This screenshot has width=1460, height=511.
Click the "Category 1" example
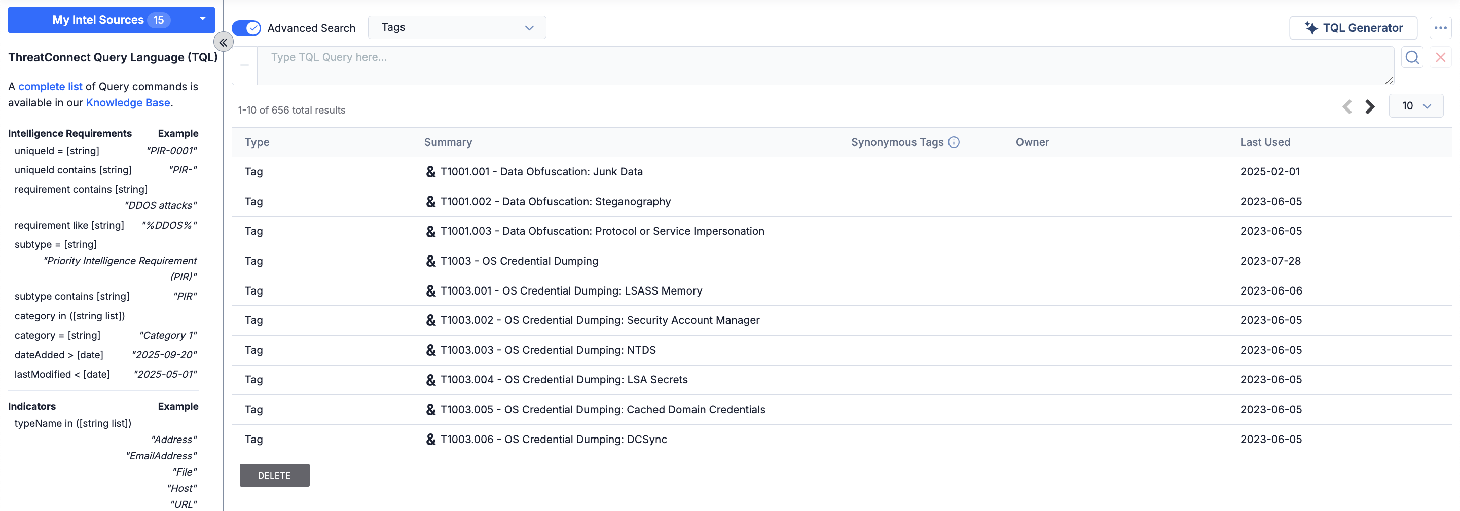(x=168, y=336)
